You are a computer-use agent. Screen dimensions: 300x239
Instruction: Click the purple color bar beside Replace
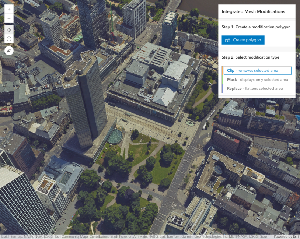tap(223, 88)
